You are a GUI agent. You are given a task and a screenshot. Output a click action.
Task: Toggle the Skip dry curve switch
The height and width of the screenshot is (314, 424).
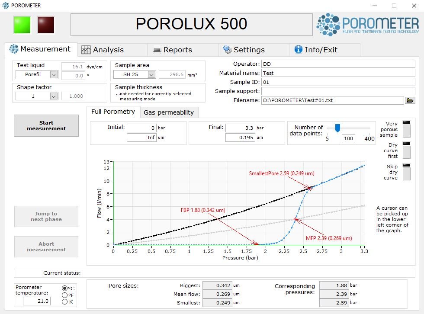point(406,172)
